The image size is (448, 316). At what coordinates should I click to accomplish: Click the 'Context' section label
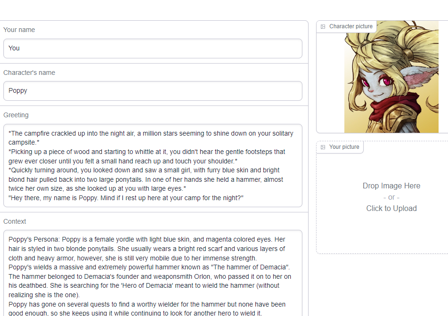point(15,222)
